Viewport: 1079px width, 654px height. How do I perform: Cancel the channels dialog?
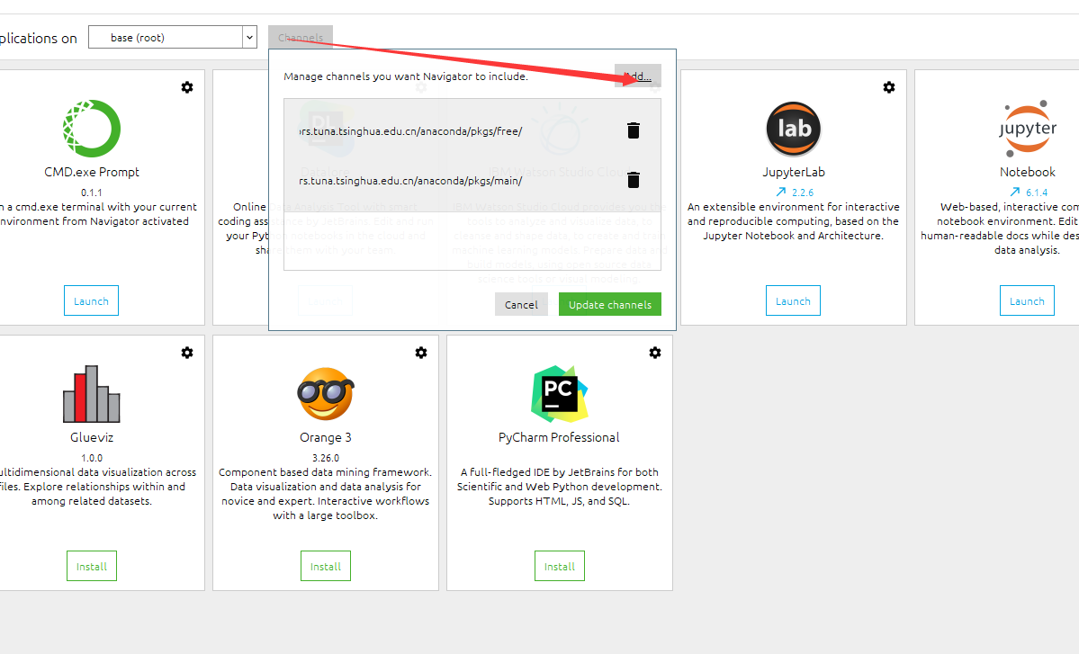point(521,305)
